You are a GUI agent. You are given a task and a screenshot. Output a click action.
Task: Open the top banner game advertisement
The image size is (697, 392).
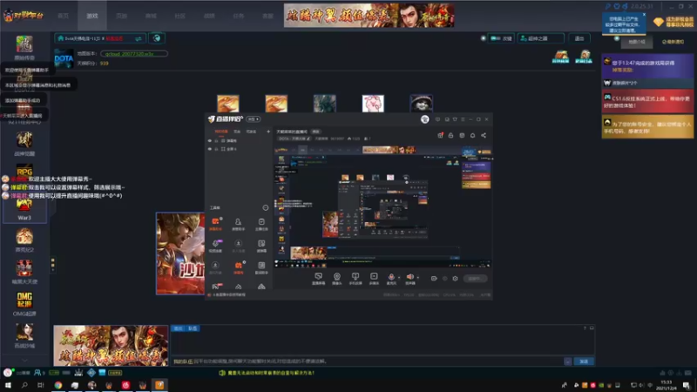[369, 16]
